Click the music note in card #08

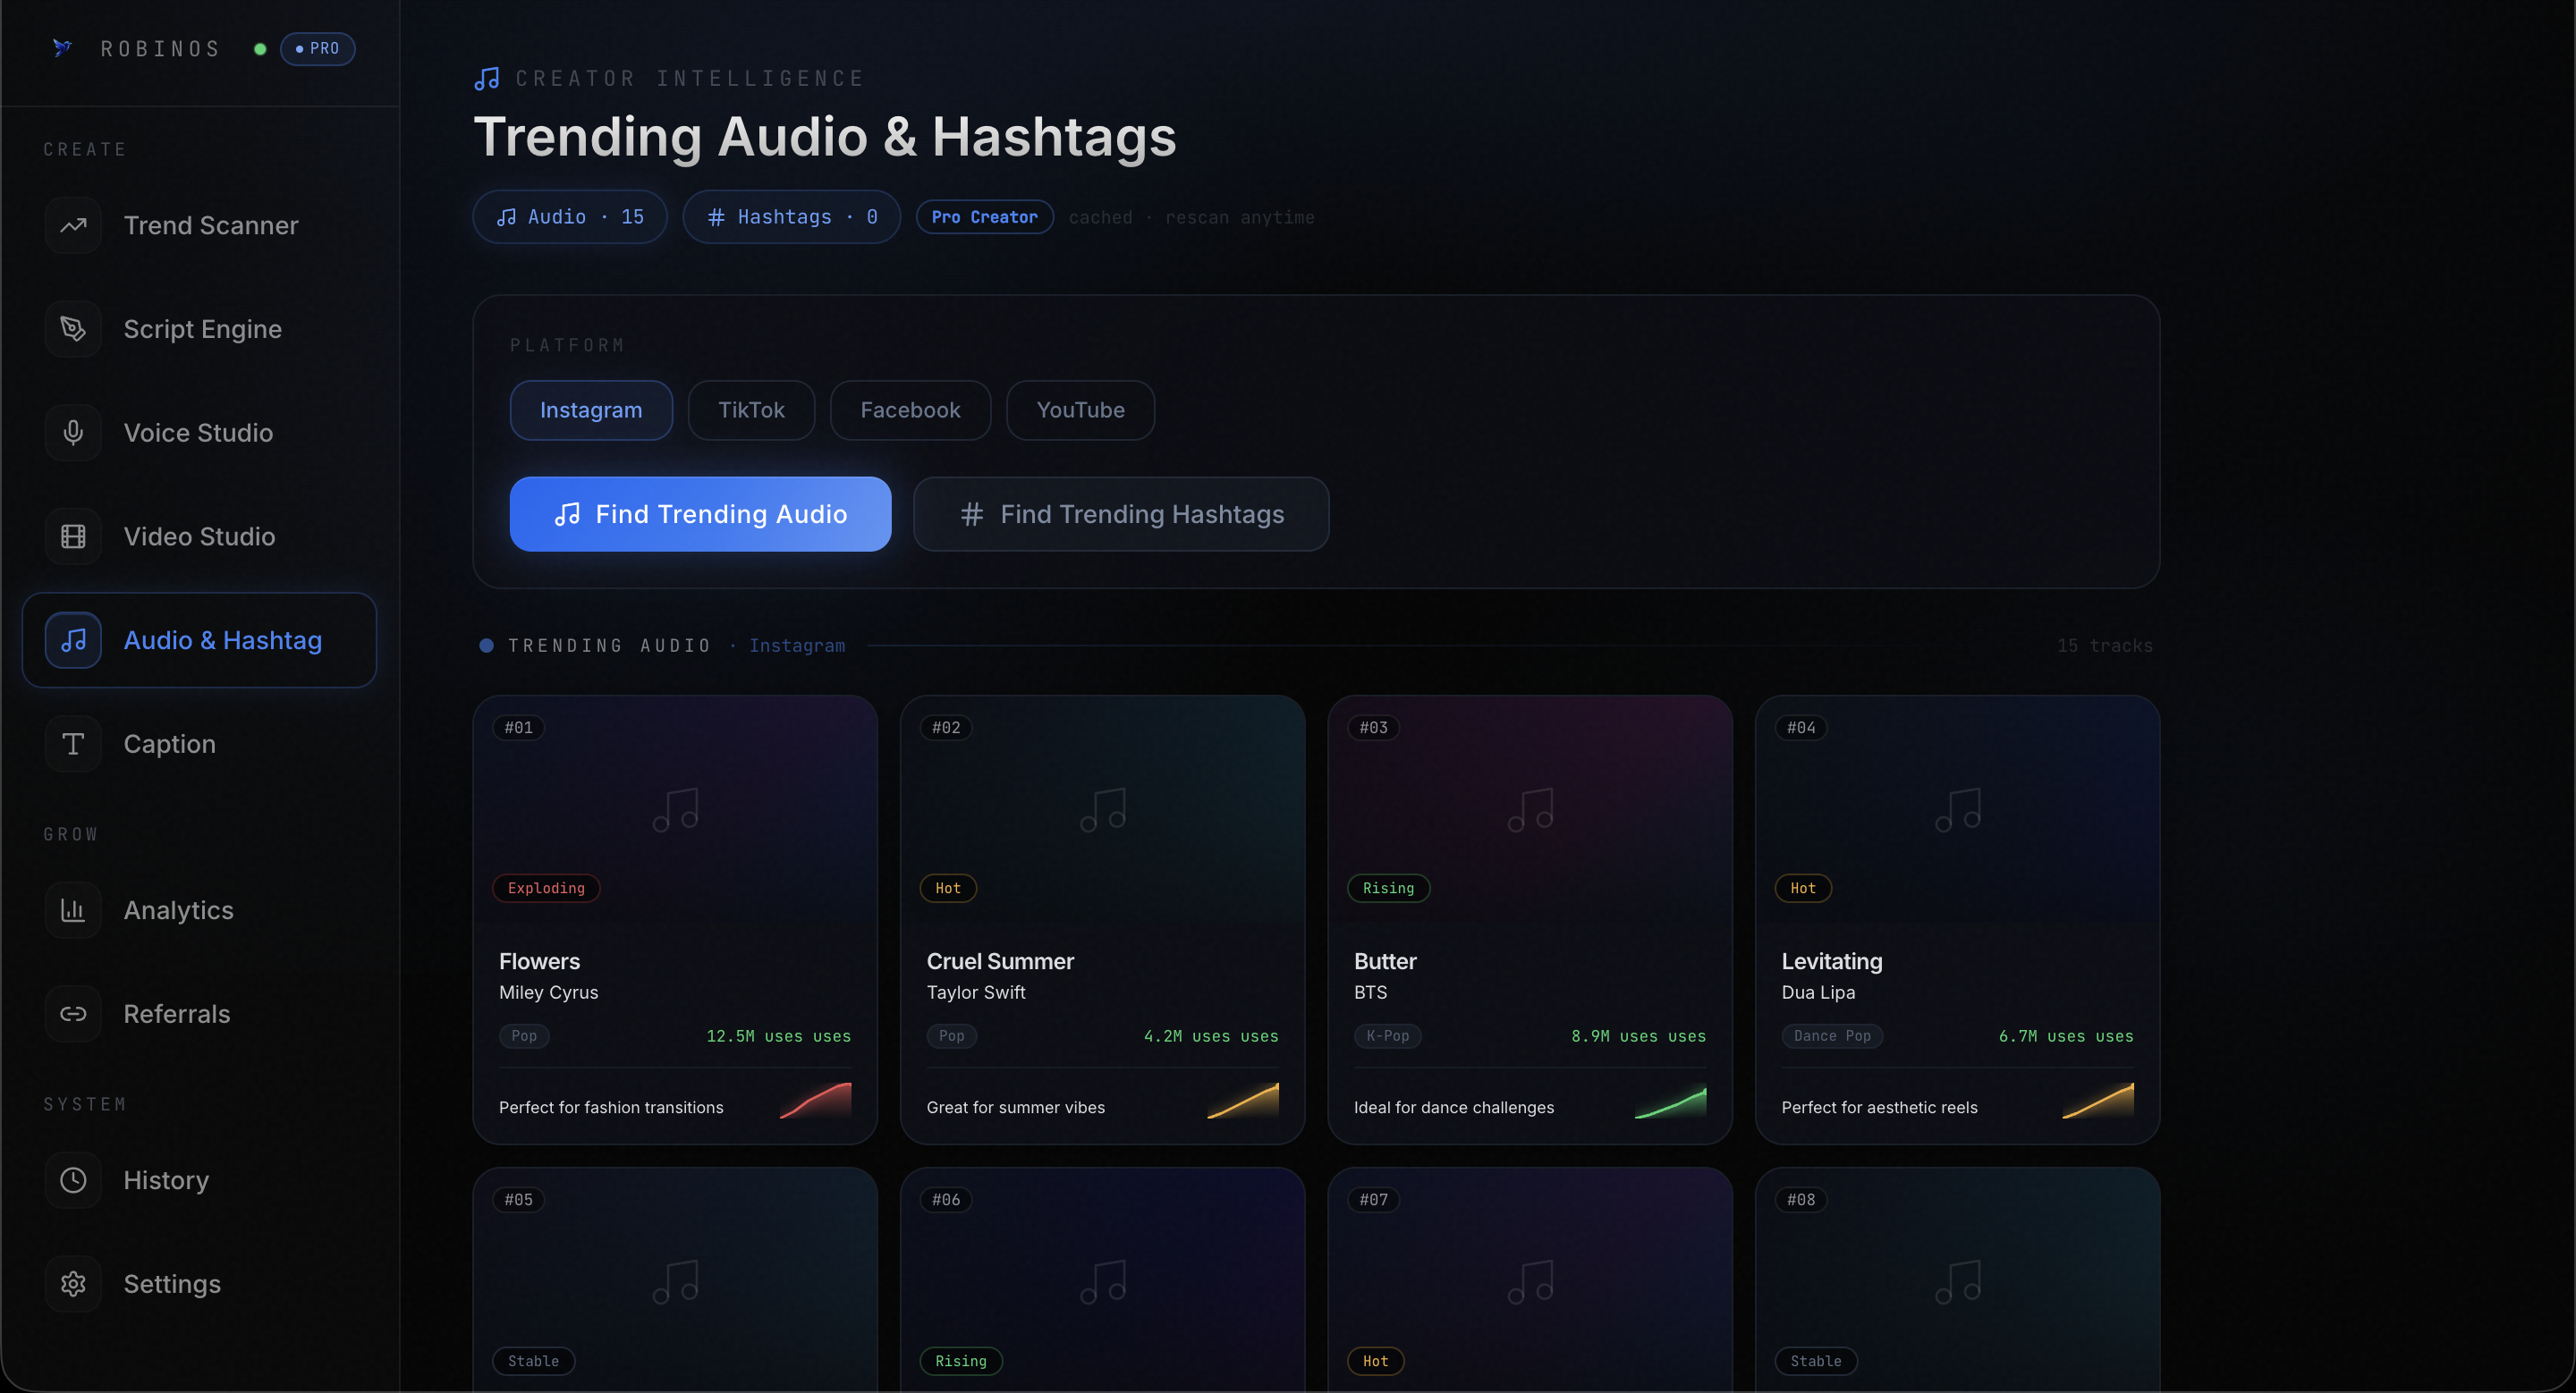point(1958,1282)
